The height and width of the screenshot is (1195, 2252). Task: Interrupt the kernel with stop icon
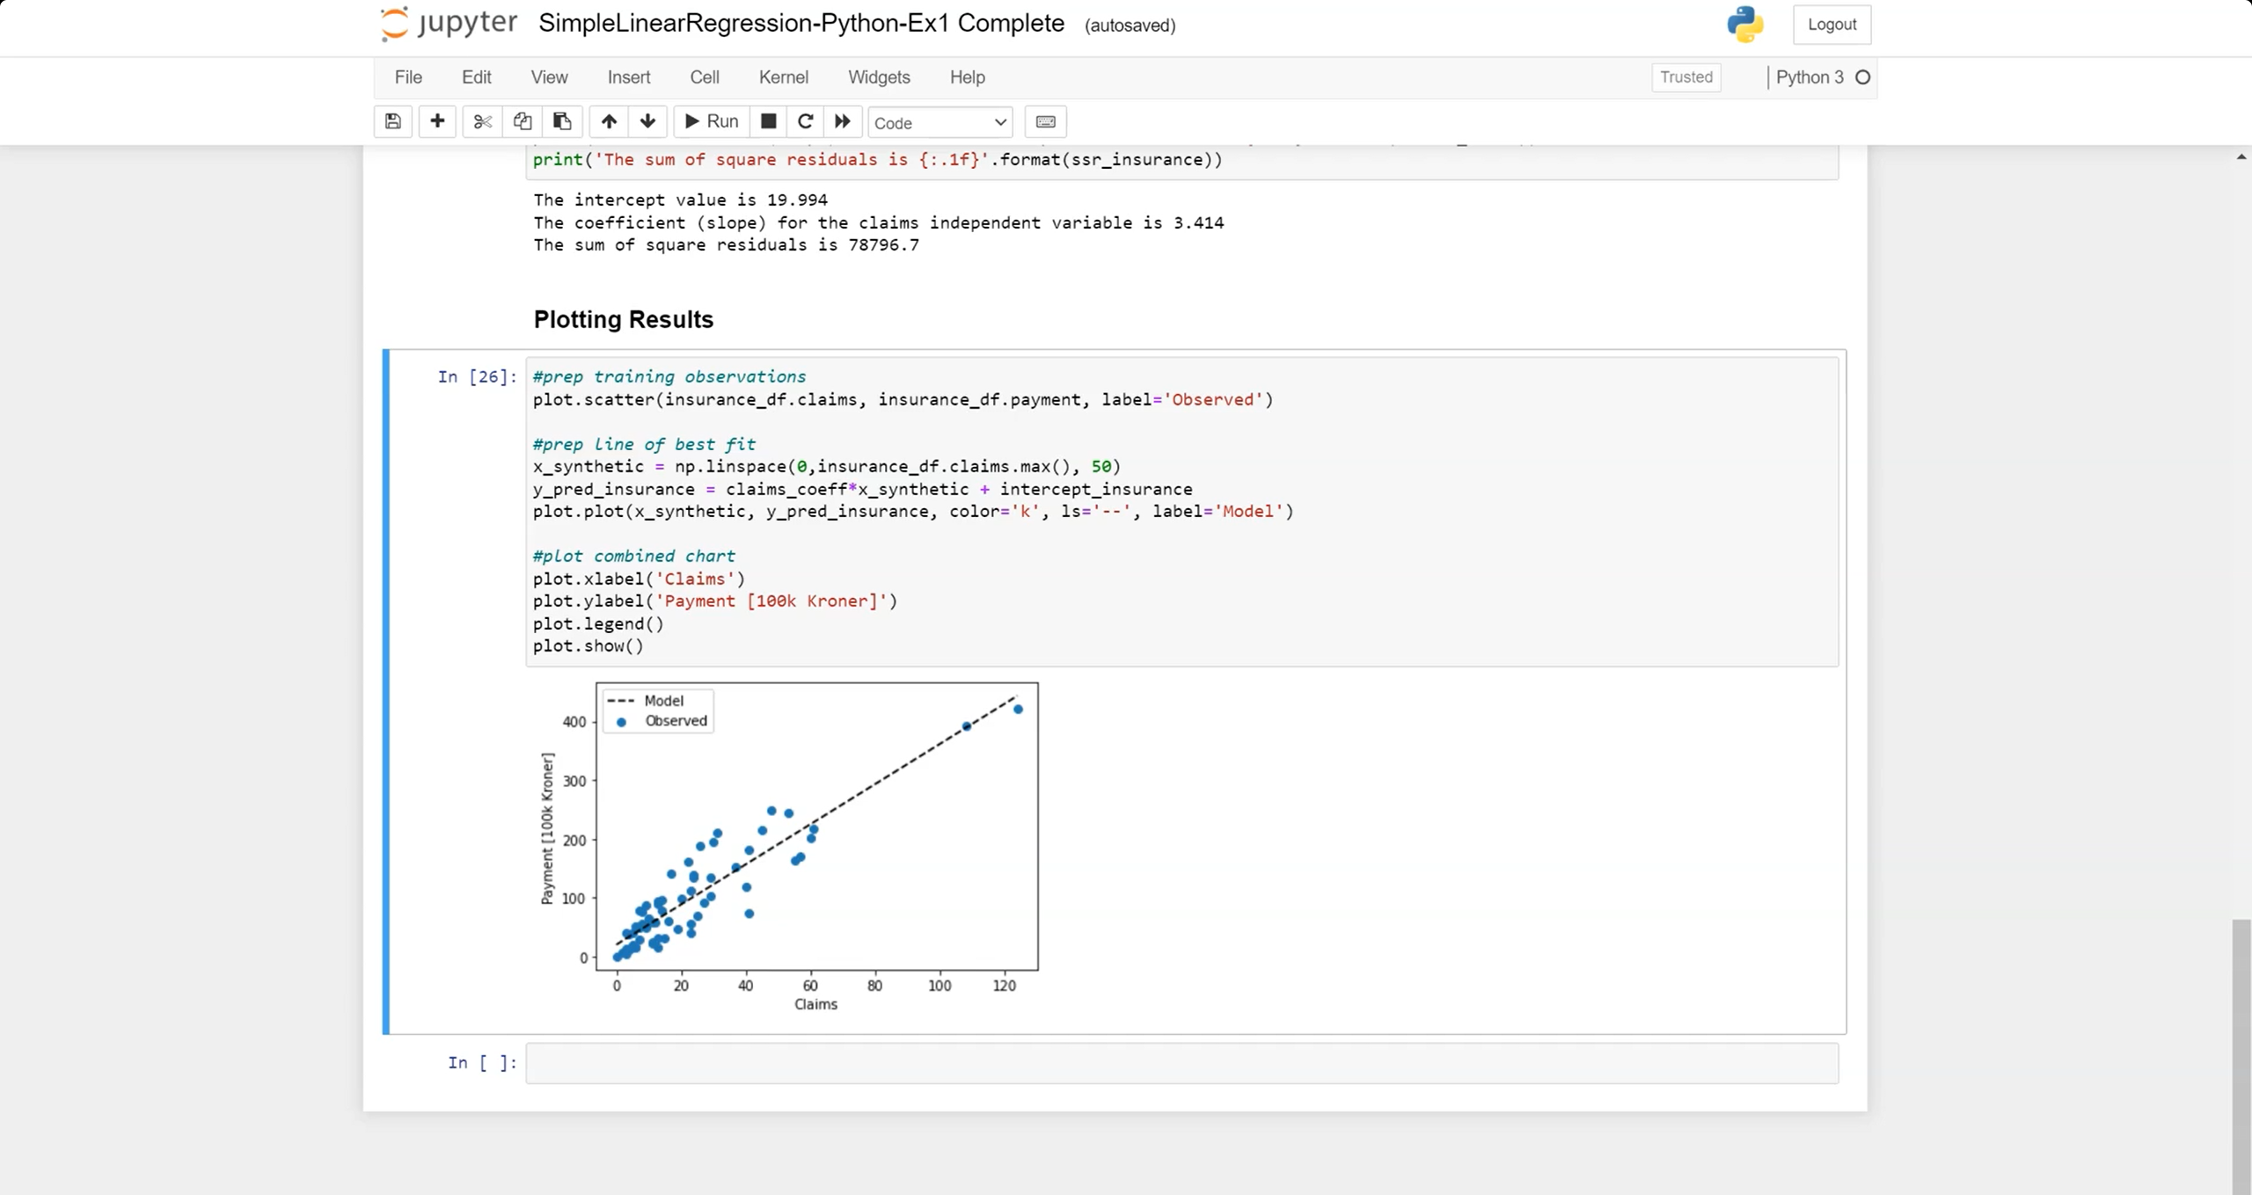tap(768, 121)
